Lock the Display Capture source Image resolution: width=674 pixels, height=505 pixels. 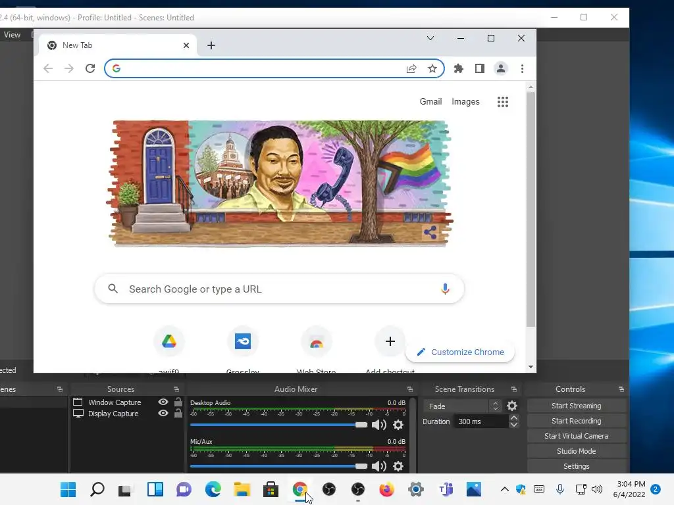pyautogui.click(x=178, y=413)
